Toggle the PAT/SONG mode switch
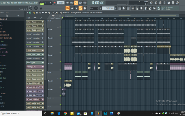 pos(42,3)
